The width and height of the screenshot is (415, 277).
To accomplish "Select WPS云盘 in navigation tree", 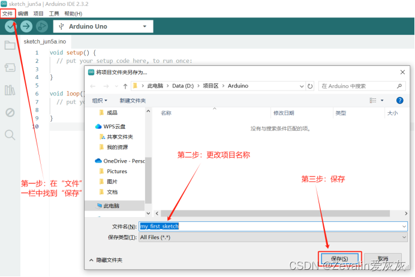I will (x=110, y=127).
